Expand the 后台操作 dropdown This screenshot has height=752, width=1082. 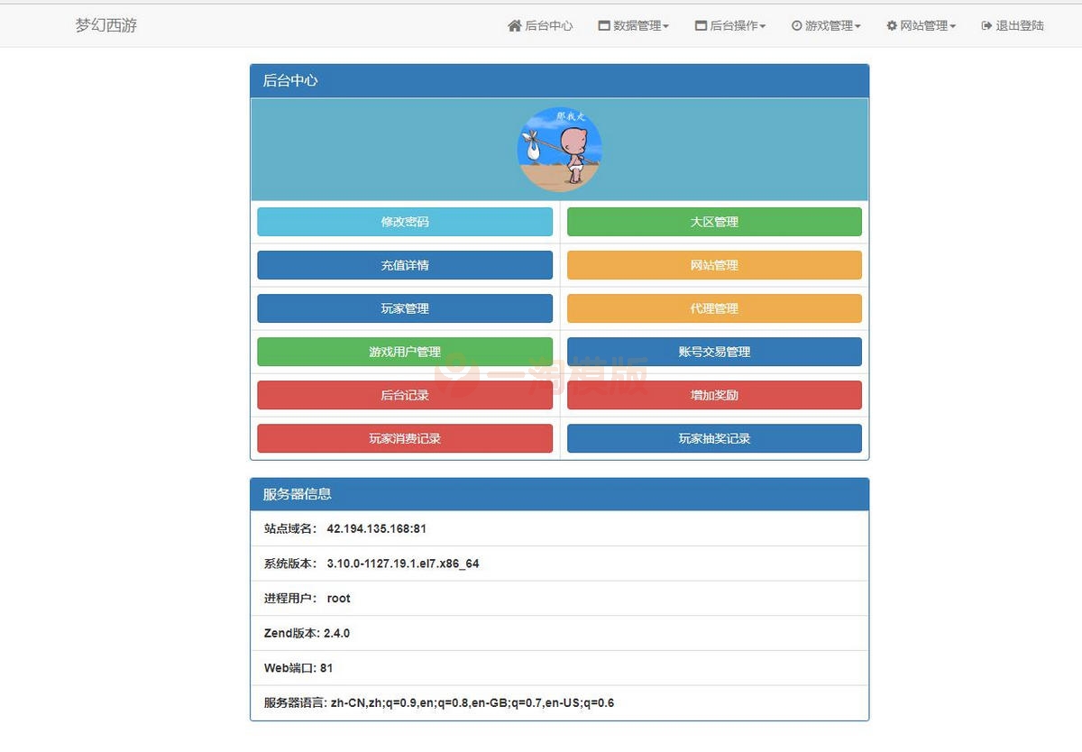click(730, 25)
